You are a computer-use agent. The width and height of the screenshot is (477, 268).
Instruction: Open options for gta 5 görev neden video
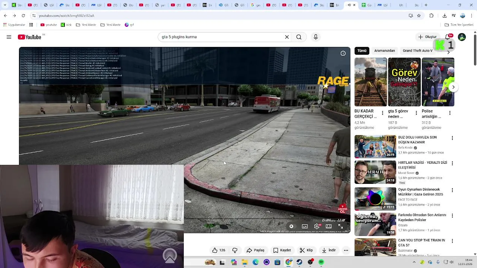click(x=416, y=113)
